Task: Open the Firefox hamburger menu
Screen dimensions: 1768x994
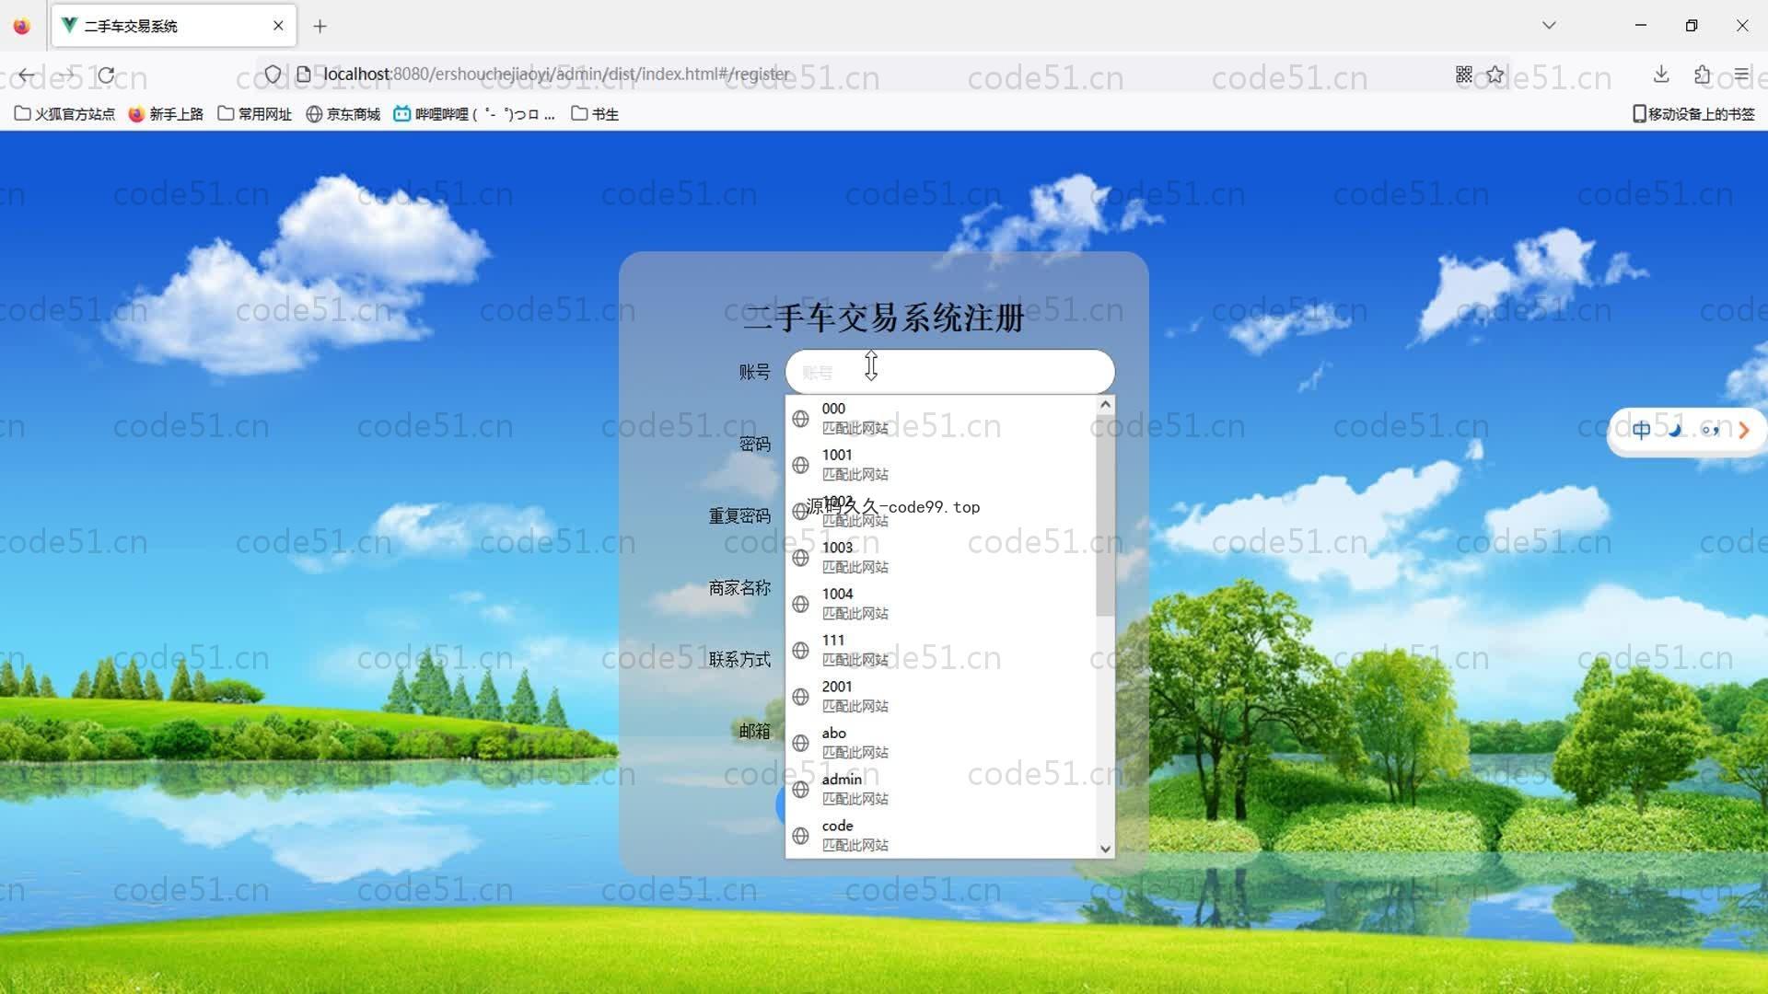Action: pos(1741,75)
